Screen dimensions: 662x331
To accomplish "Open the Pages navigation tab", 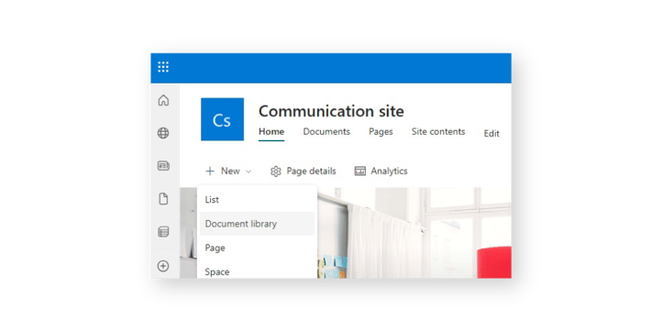I will pos(381,132).
